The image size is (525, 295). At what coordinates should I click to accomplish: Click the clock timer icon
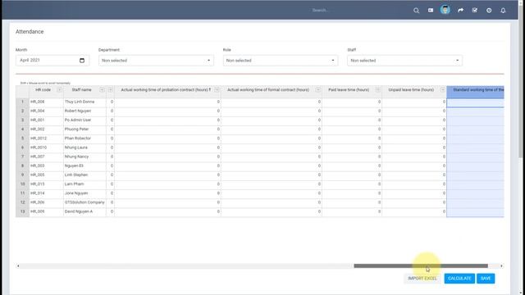(489, 11)
